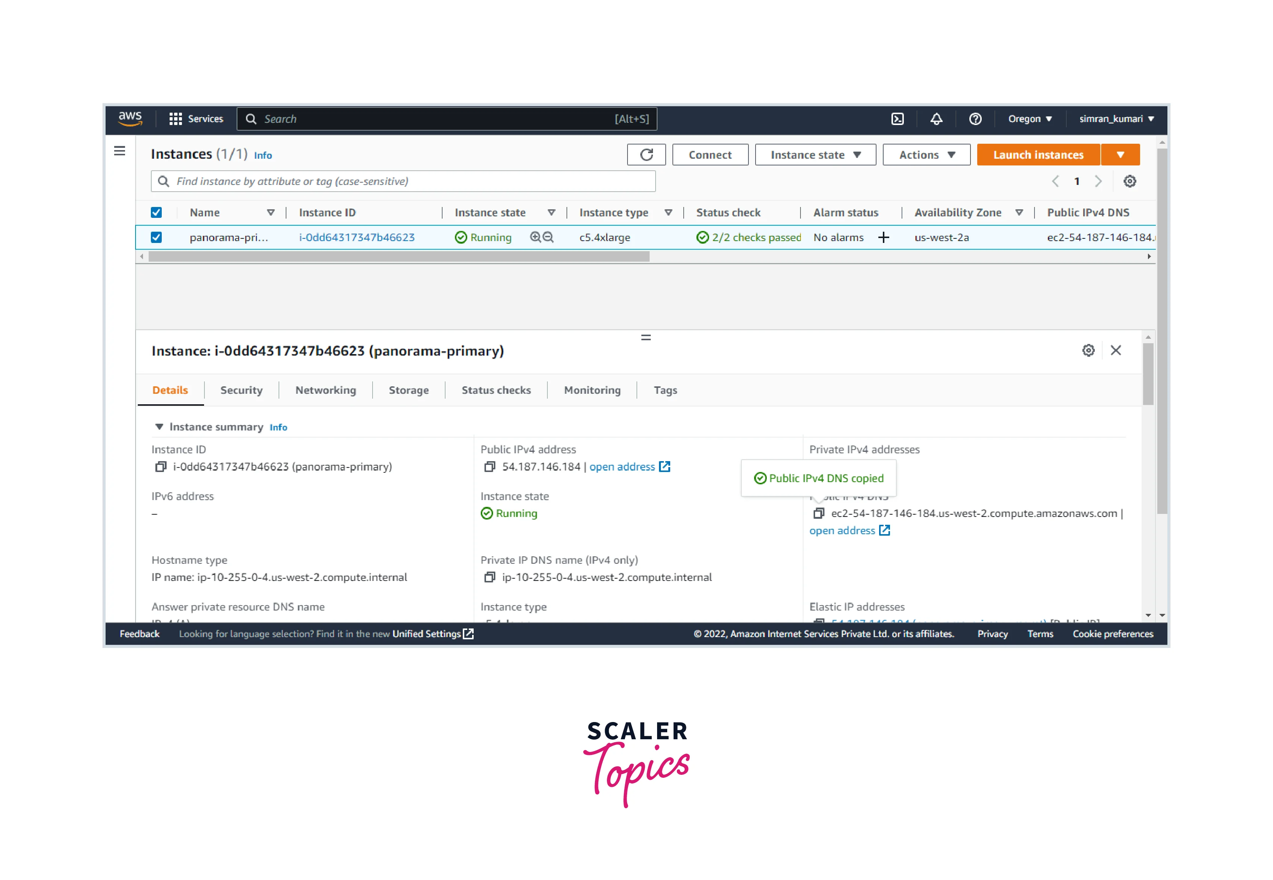The image size is (1273, 880).
Task: Open AWS CloudShell terminal icon
Action: pyautogui.click(x=897, y=119)
